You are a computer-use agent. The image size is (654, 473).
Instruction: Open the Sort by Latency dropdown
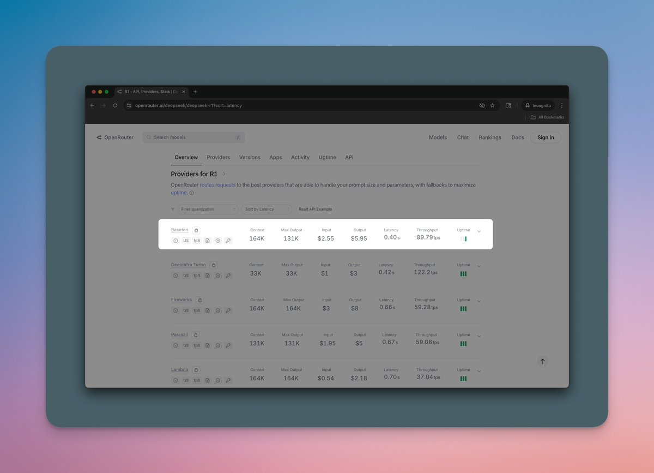coord(267,209)
